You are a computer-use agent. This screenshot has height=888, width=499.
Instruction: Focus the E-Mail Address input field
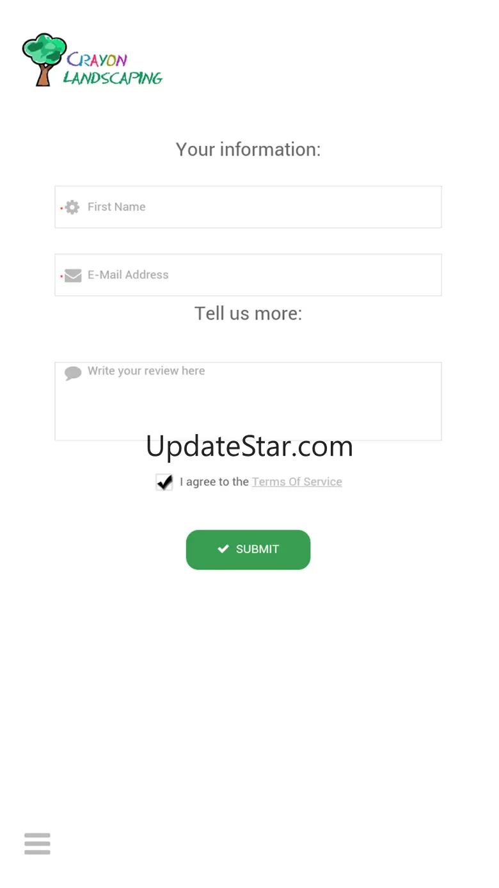[x=248, y=275]
